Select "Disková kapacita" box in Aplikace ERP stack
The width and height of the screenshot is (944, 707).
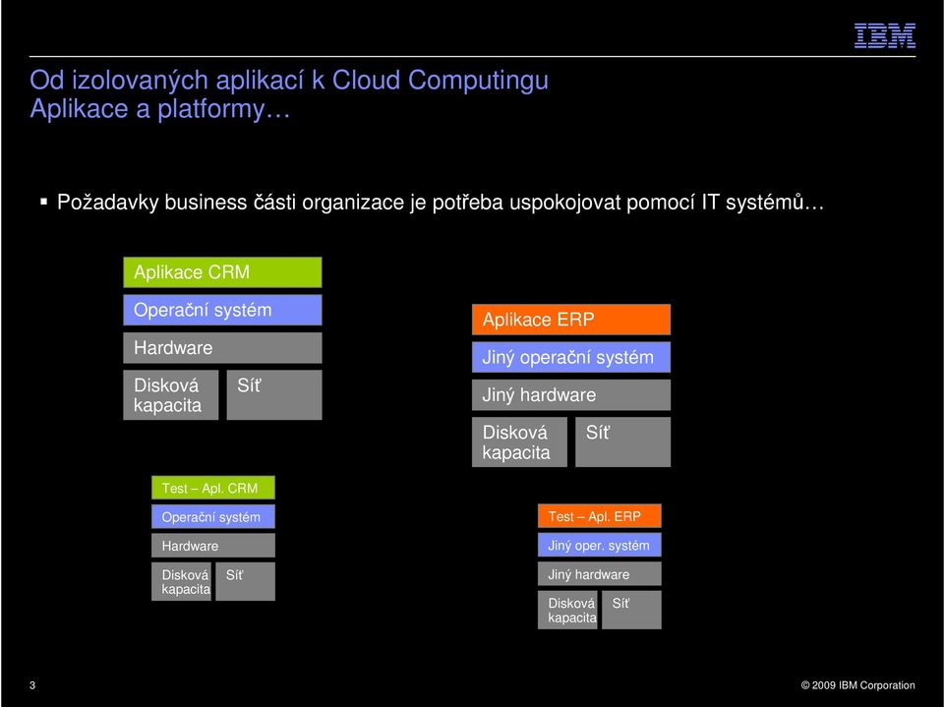point(519,442)
